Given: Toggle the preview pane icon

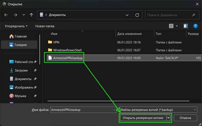Looking at the screenshot, I should coord(186,26).
